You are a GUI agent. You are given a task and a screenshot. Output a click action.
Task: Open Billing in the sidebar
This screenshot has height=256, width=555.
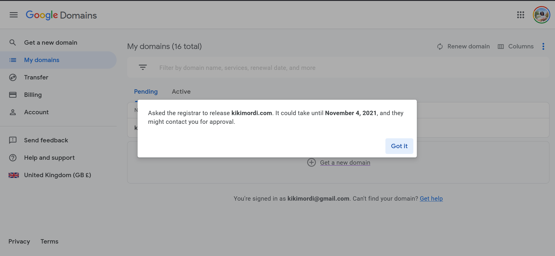[x=33, y=95]
